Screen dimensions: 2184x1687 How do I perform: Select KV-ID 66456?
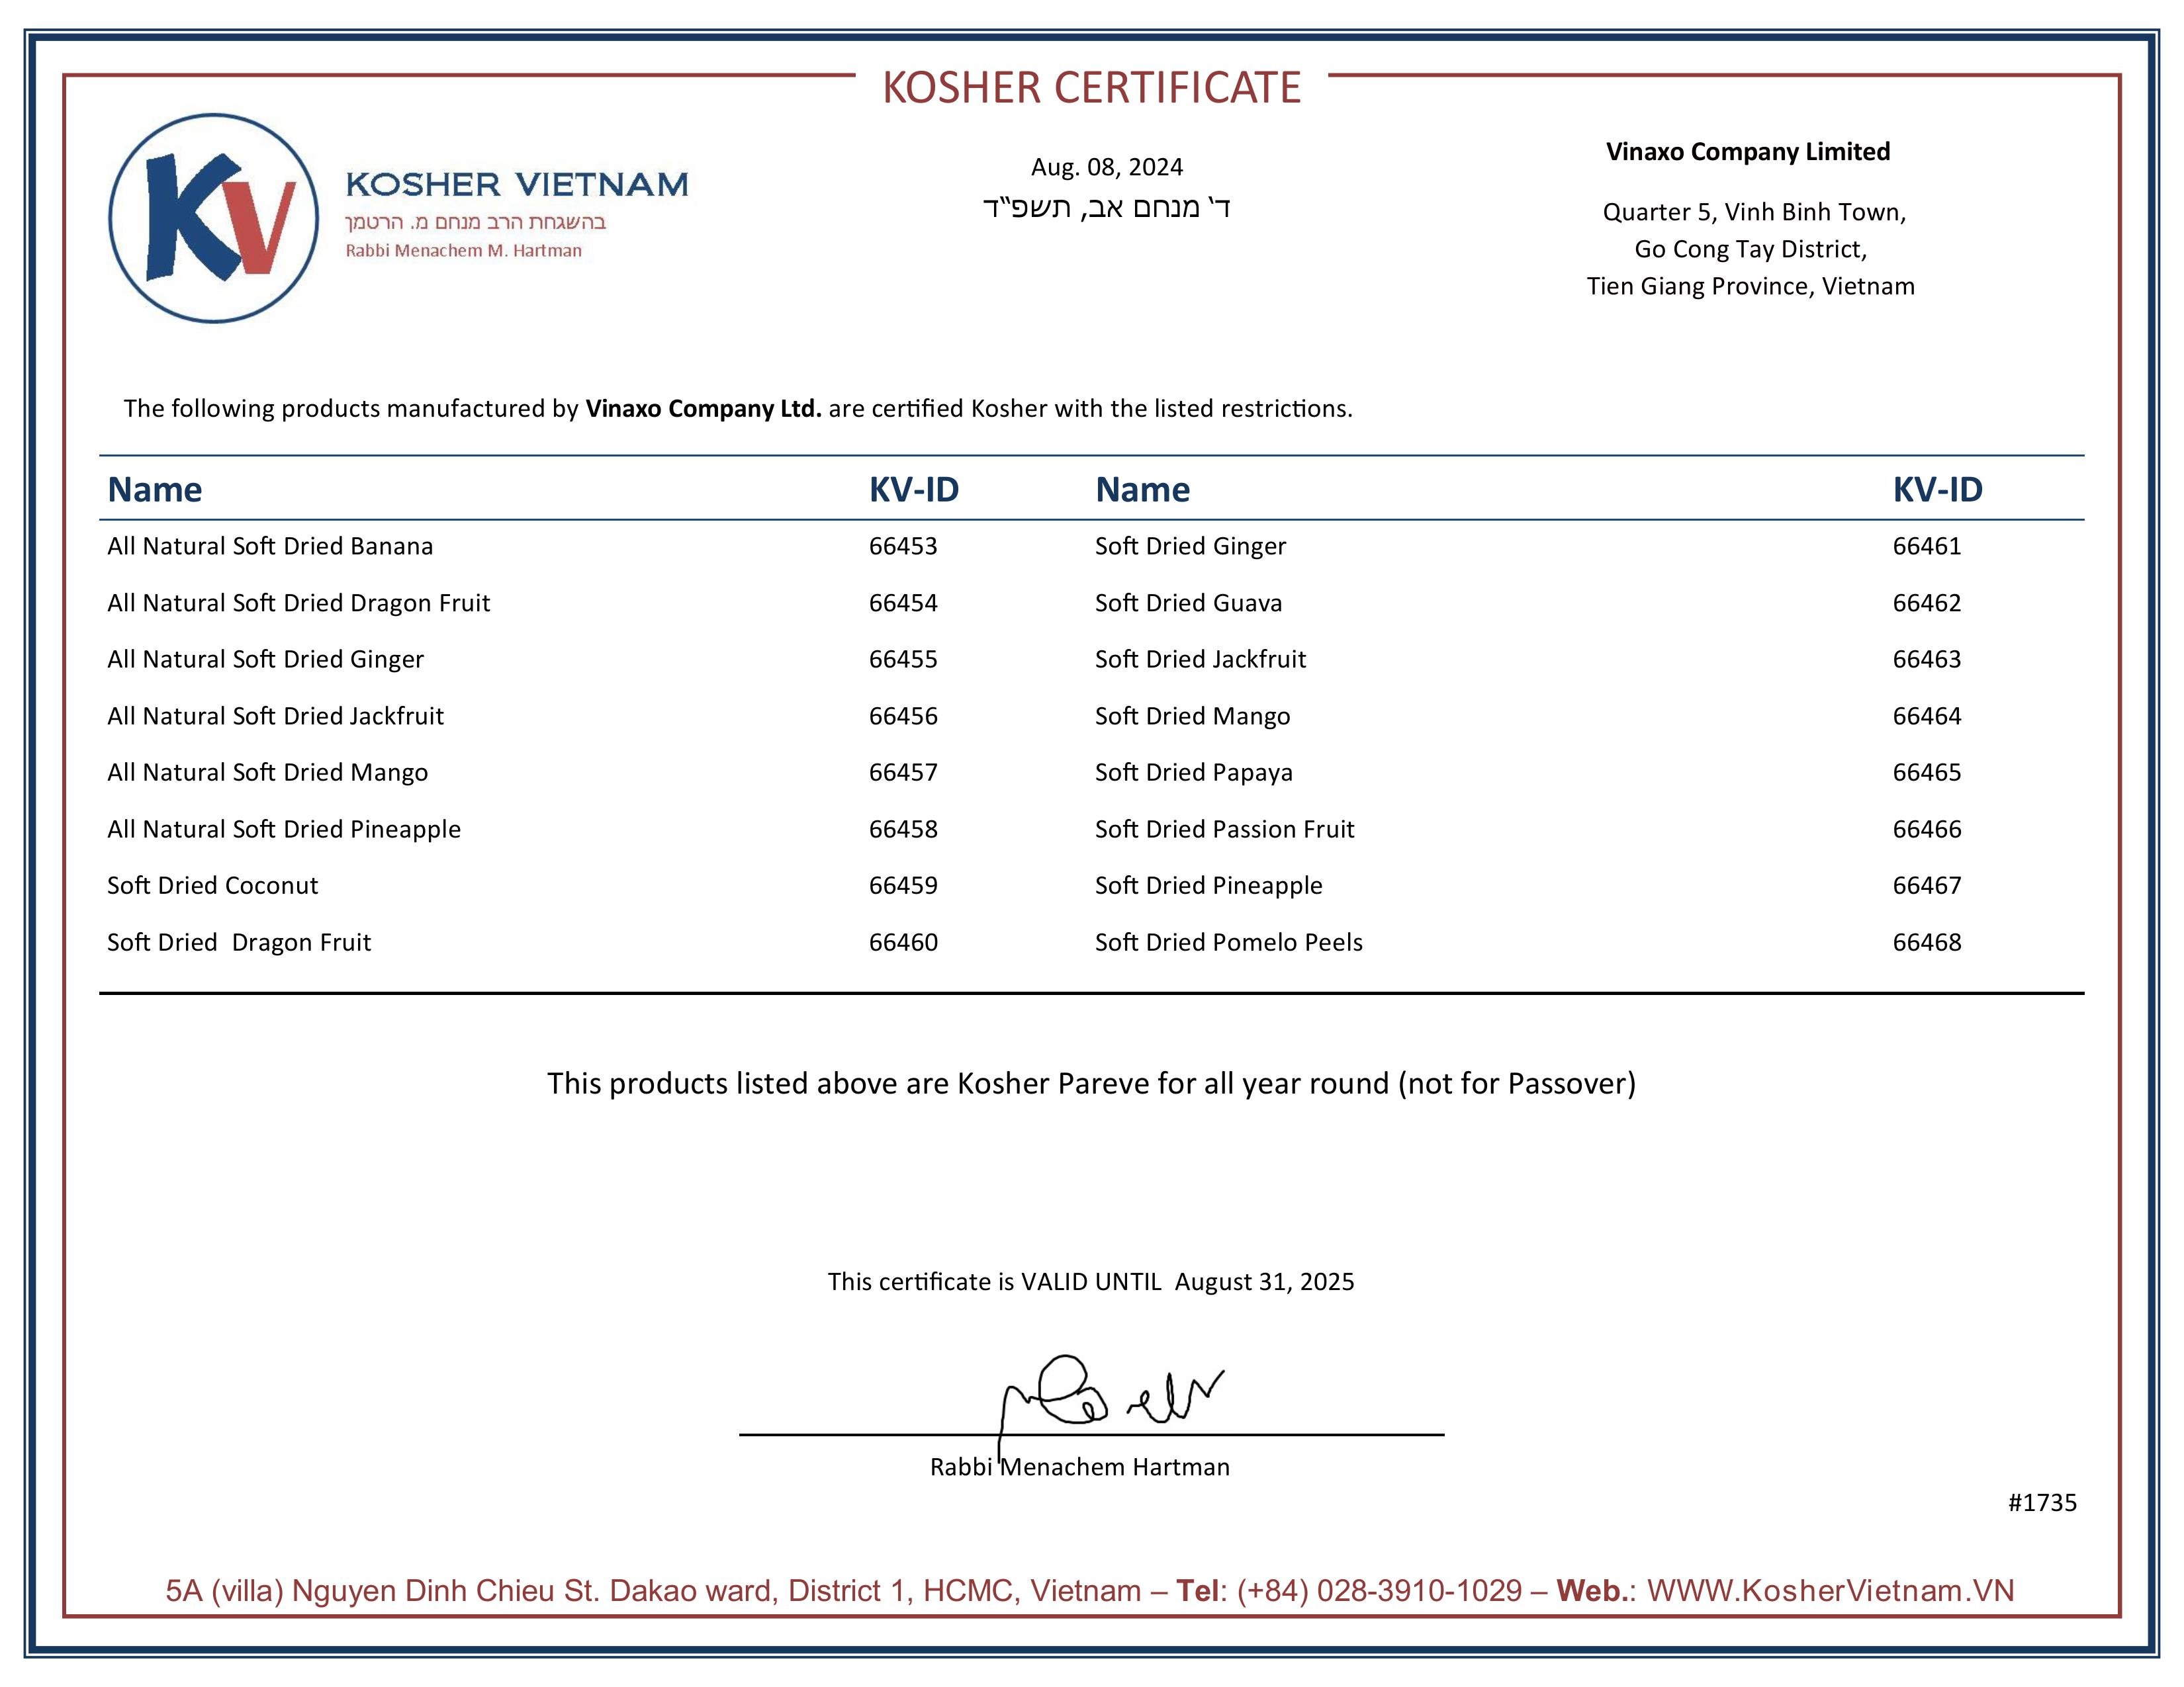(x=903, y=716)
